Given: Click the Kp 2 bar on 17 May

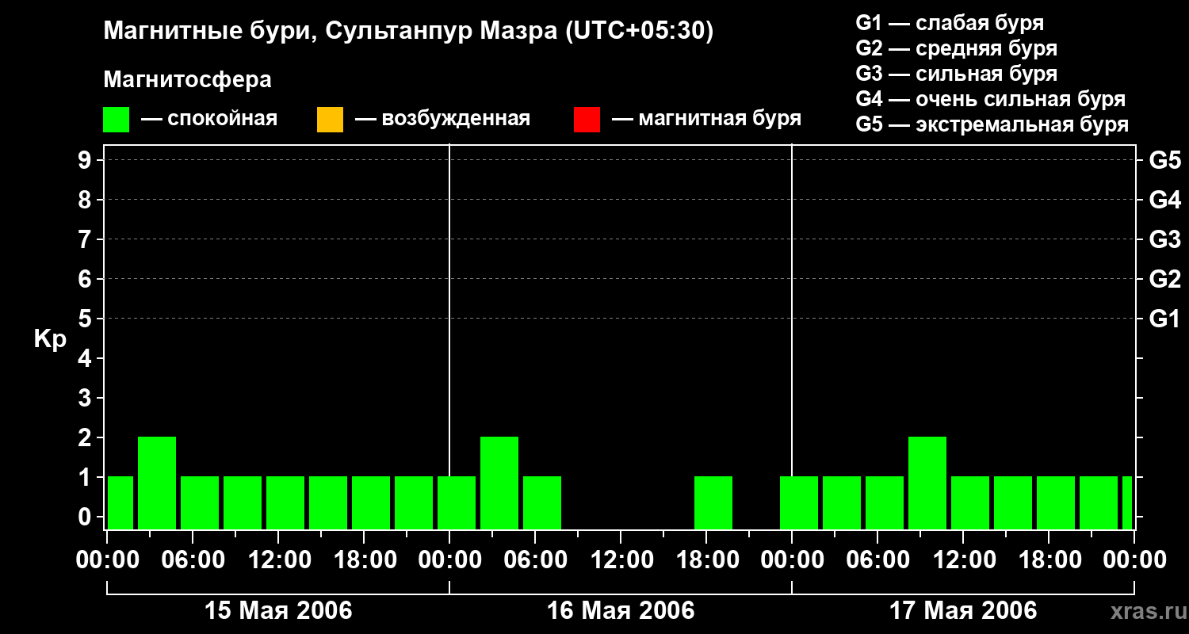Looking at the screenshot, I should (x=927, y=482).
